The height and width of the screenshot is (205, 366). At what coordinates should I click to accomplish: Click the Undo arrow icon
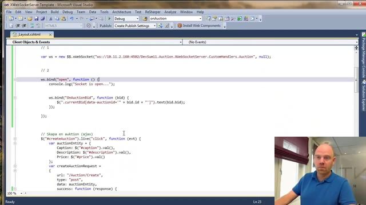pyautogui.click(x=71, y=19)
